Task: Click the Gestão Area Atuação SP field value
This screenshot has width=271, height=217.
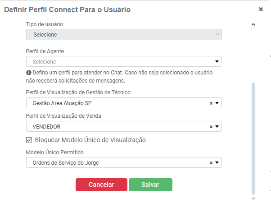Action: [62, 103]
